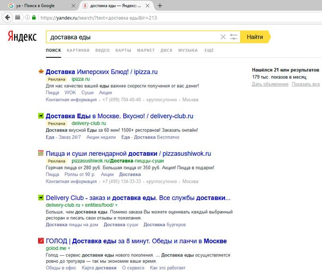
Task: Click Реклама label under ipizza result
Action: 57,79
